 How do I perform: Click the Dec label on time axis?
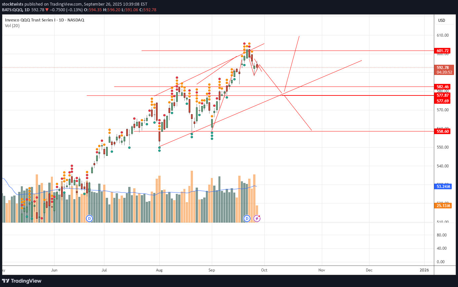pyautogui.click(x=369, y=270)
